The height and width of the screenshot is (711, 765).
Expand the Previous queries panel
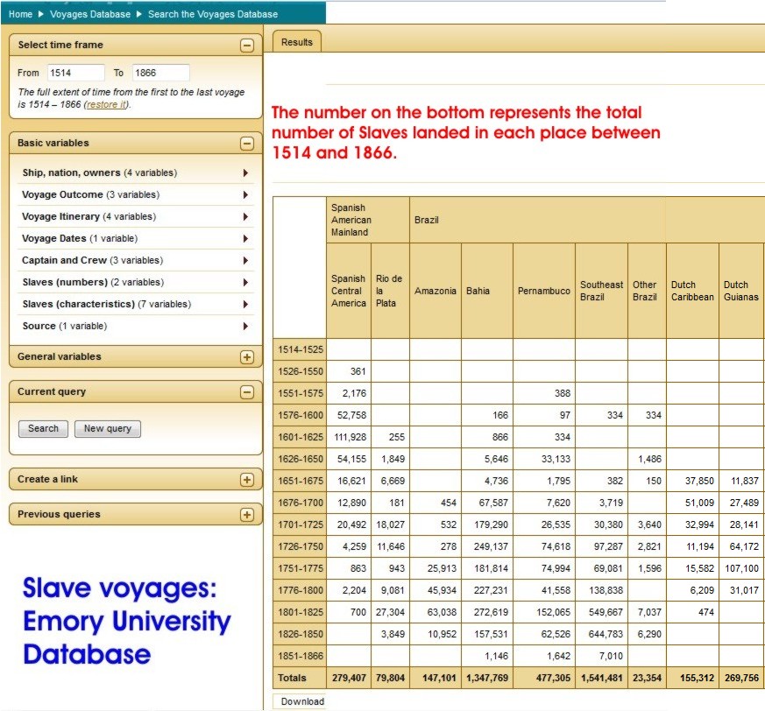pyautogui.click(x=247, y=515)
